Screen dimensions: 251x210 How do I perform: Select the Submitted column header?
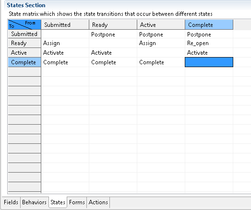click(x=65, y=24)
